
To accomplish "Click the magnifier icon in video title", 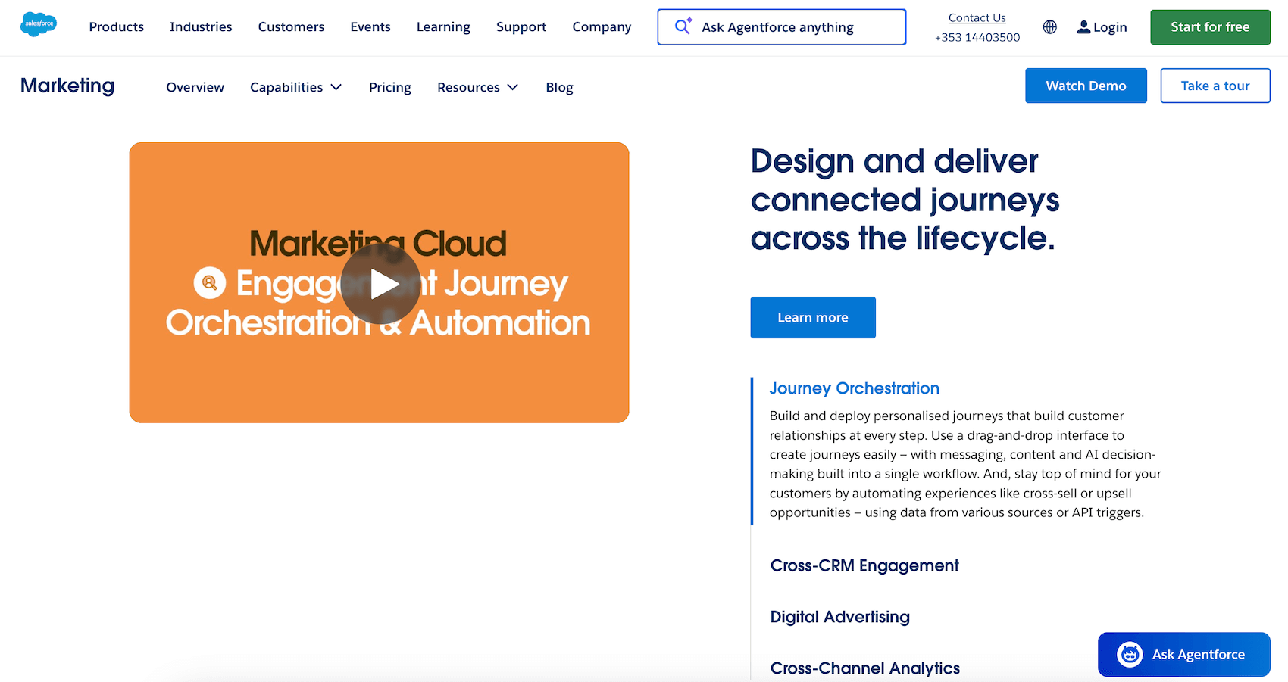I will tap(210, 283).
